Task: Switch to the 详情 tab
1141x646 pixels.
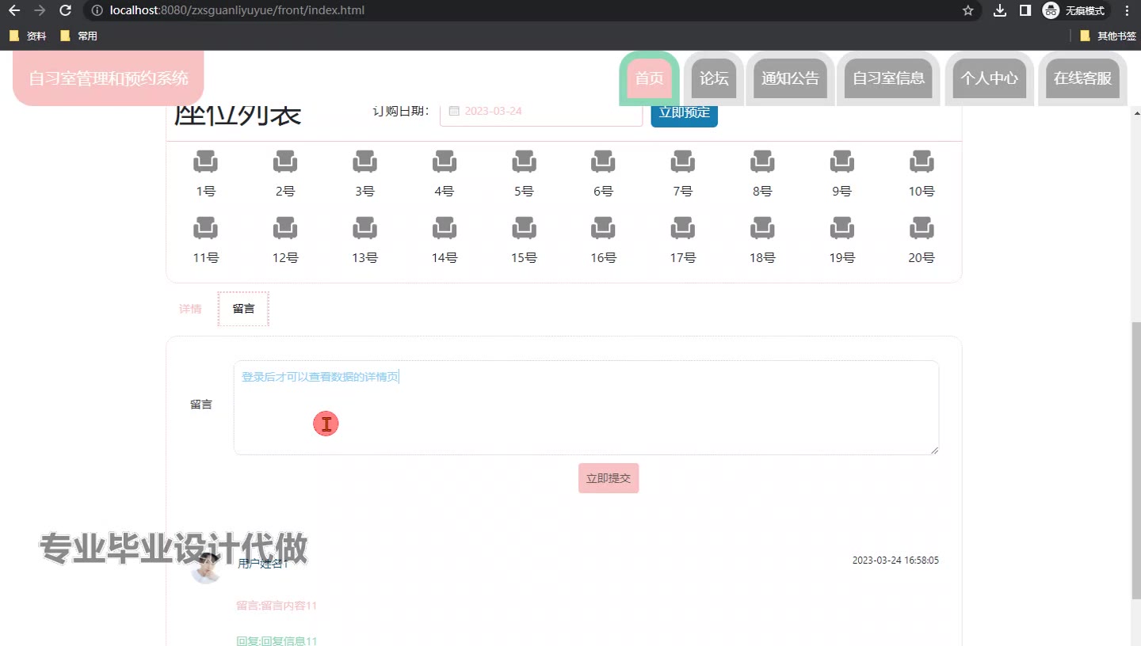Action: [x=190, y=309]
